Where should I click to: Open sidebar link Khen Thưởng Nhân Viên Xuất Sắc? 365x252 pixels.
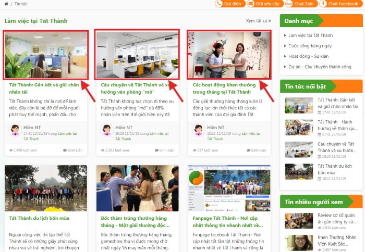click(337, 241)
